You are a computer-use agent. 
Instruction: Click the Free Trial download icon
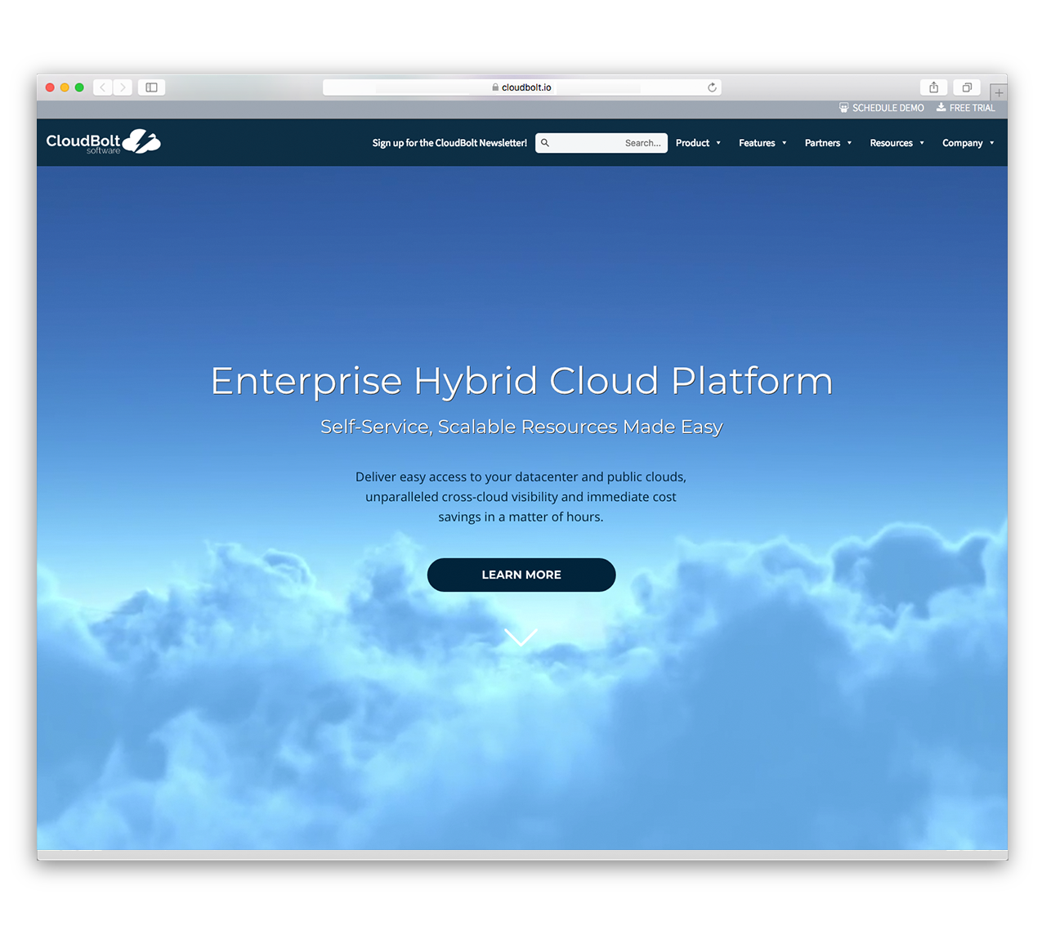click(x=941, y=108)
